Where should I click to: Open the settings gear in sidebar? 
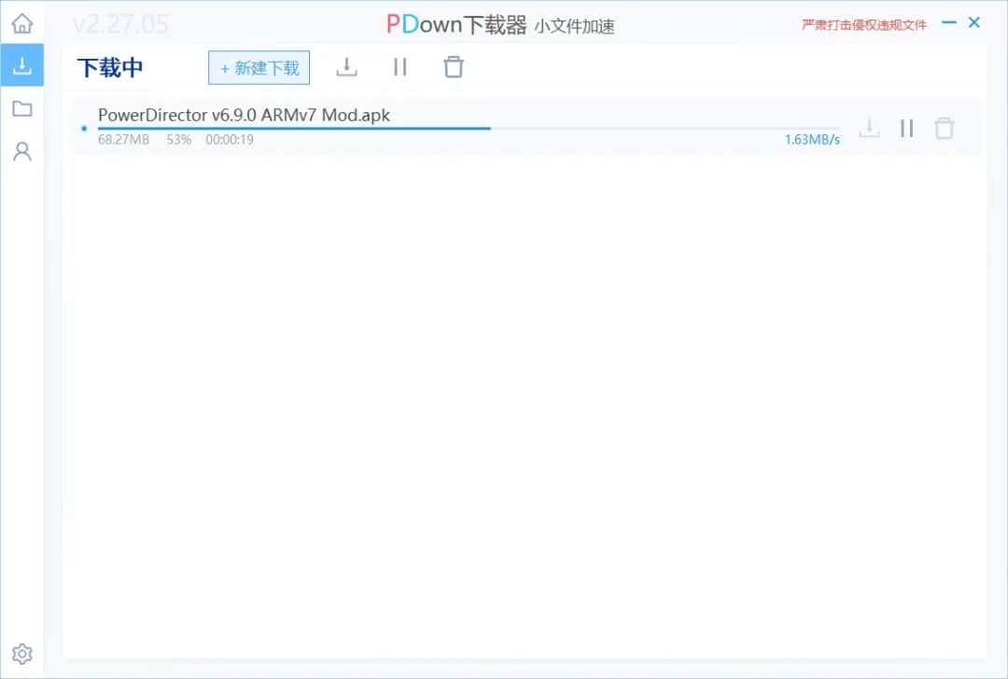point(21,653)
